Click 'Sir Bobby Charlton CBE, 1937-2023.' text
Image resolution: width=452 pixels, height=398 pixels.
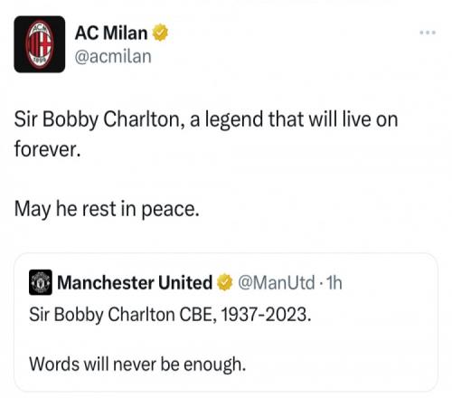170,315
